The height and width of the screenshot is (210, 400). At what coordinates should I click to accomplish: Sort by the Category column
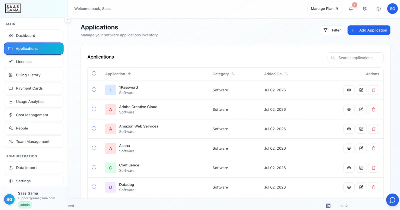(224, 74)
